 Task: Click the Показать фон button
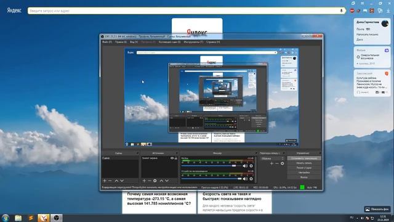coord(377,209)
